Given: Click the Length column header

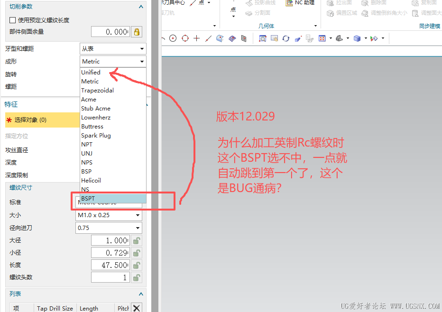Looking at the screenshot, I should click(x=95, y=308).
